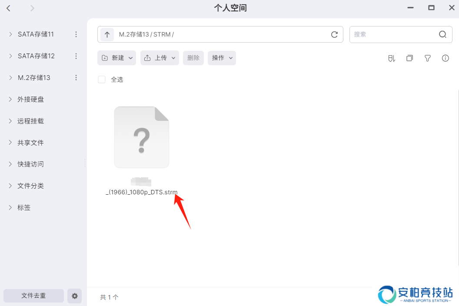
Task: Open settings gear next to 文件去重
Action: [75, 296]
